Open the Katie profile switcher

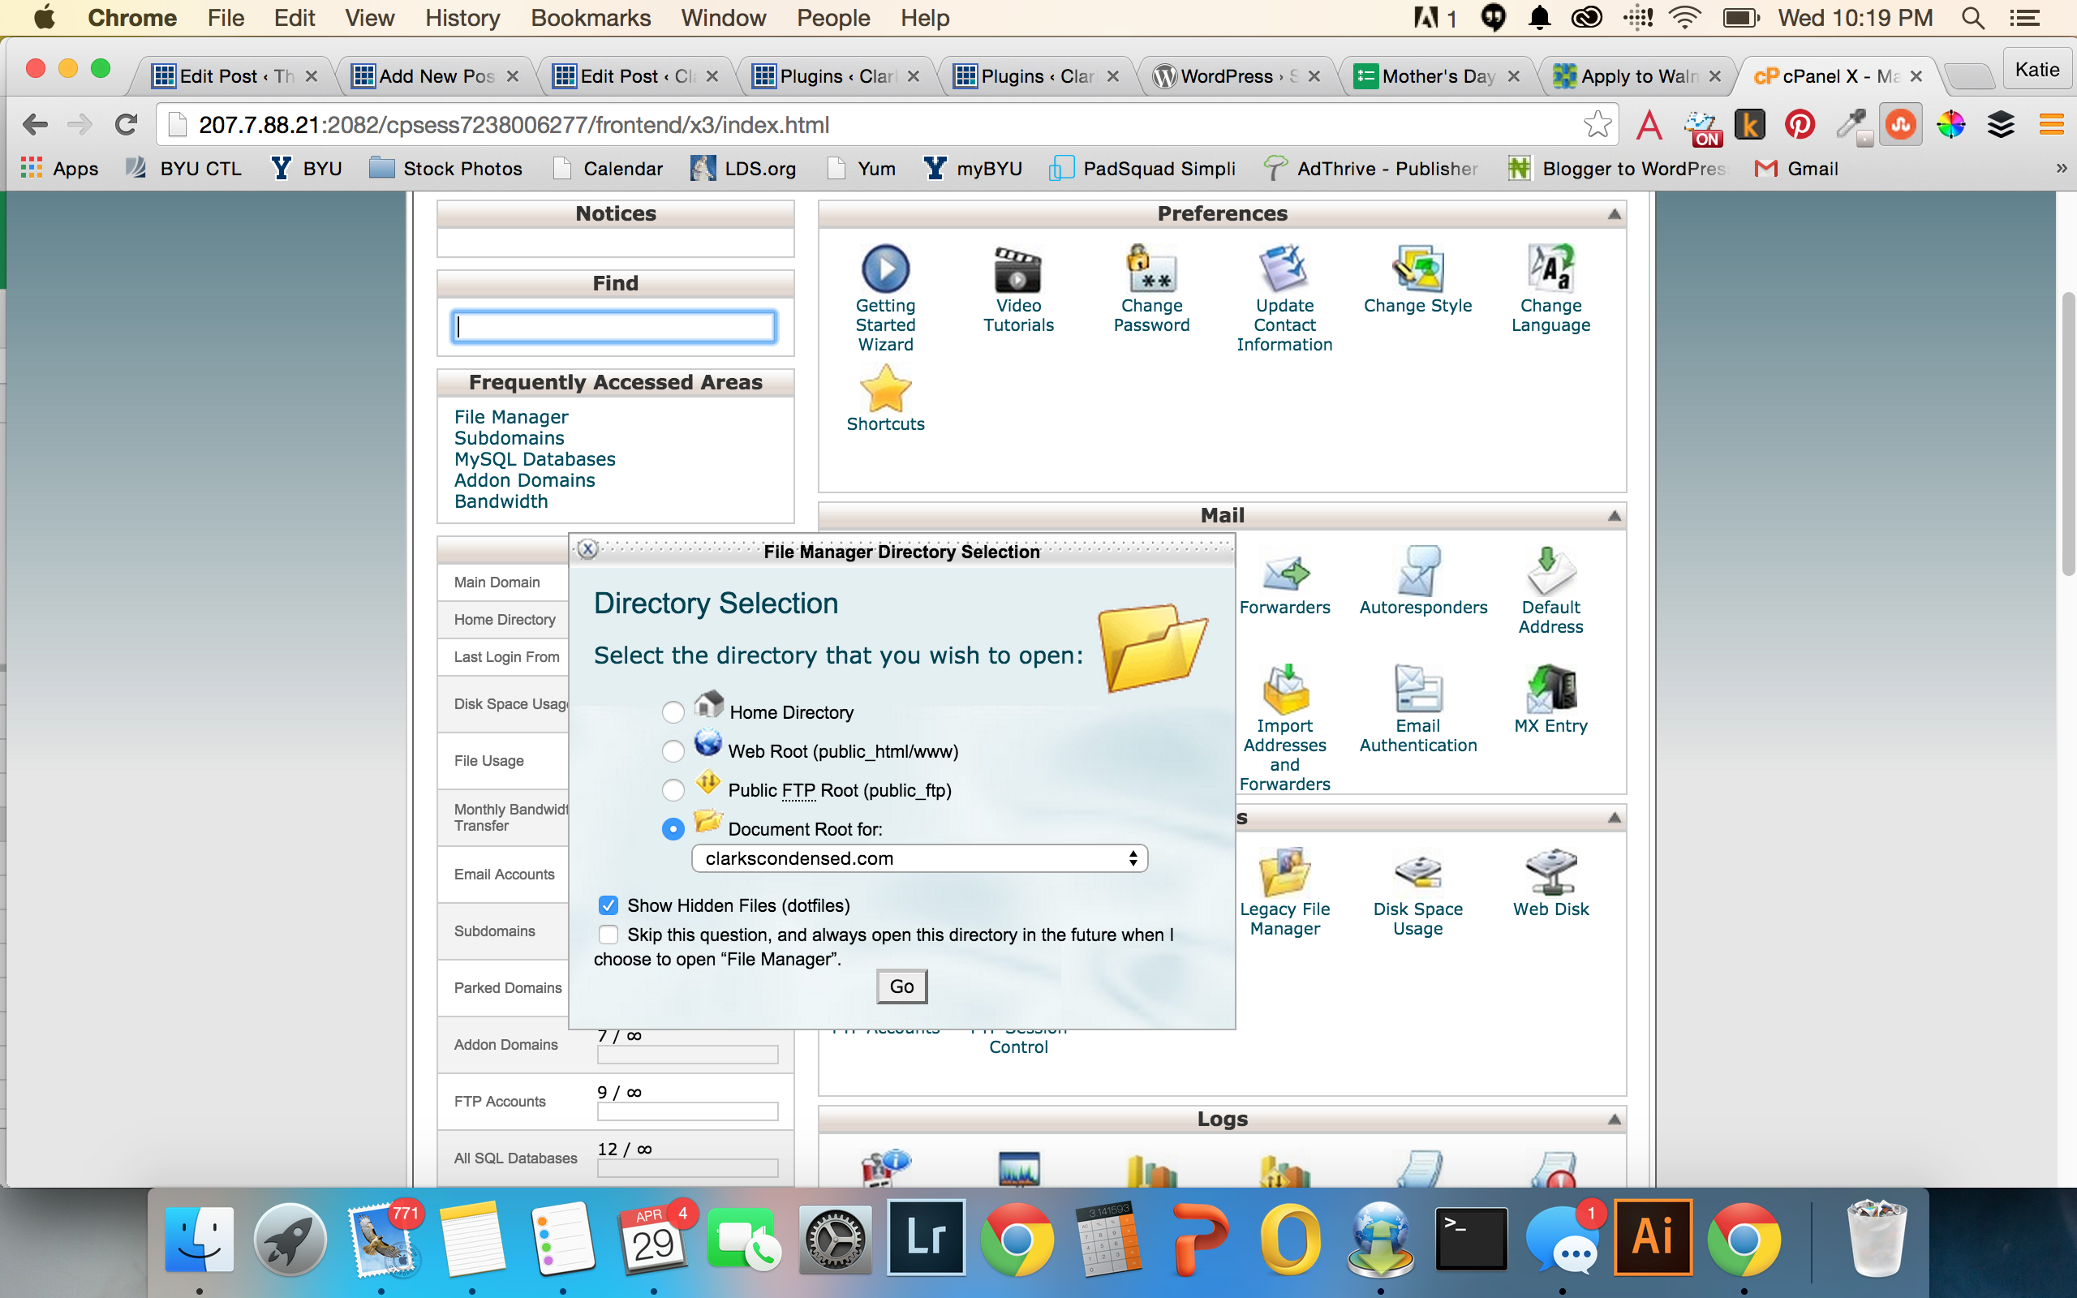2037,71
